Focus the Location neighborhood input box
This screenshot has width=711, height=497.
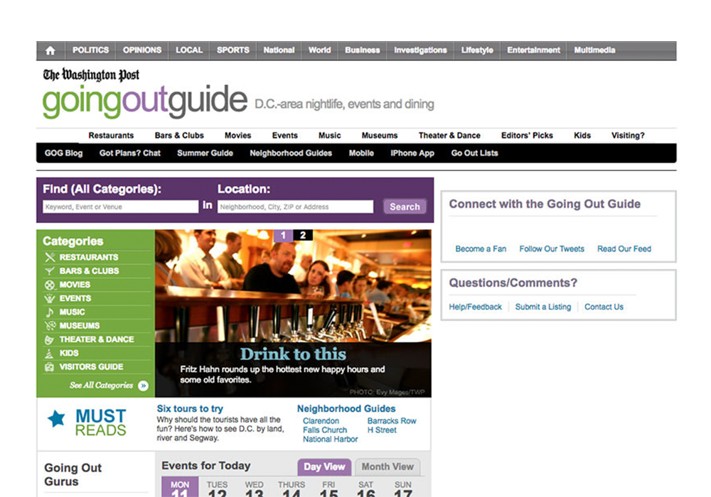[295, 207]
